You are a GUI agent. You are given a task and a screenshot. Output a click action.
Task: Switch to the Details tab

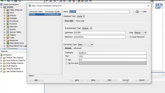68,48
